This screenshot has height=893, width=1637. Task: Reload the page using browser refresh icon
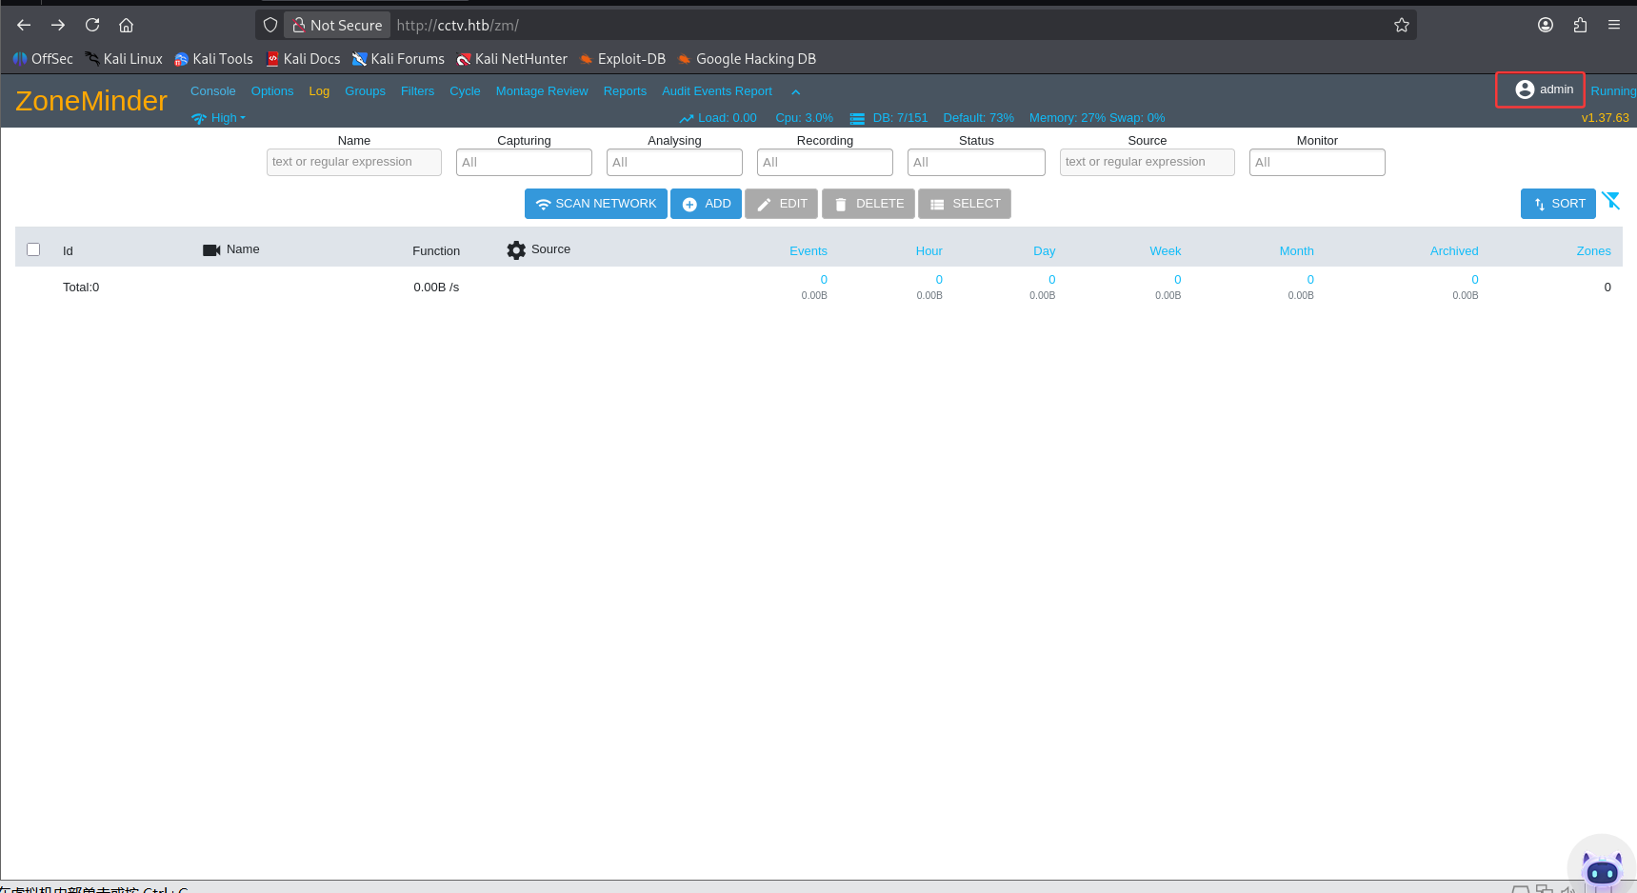click(x=92, y=26)
